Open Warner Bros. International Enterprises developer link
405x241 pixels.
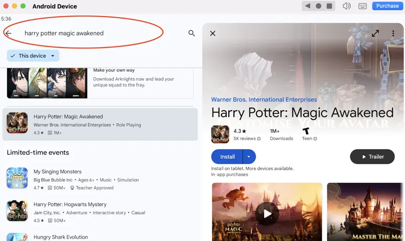point(264,100)
